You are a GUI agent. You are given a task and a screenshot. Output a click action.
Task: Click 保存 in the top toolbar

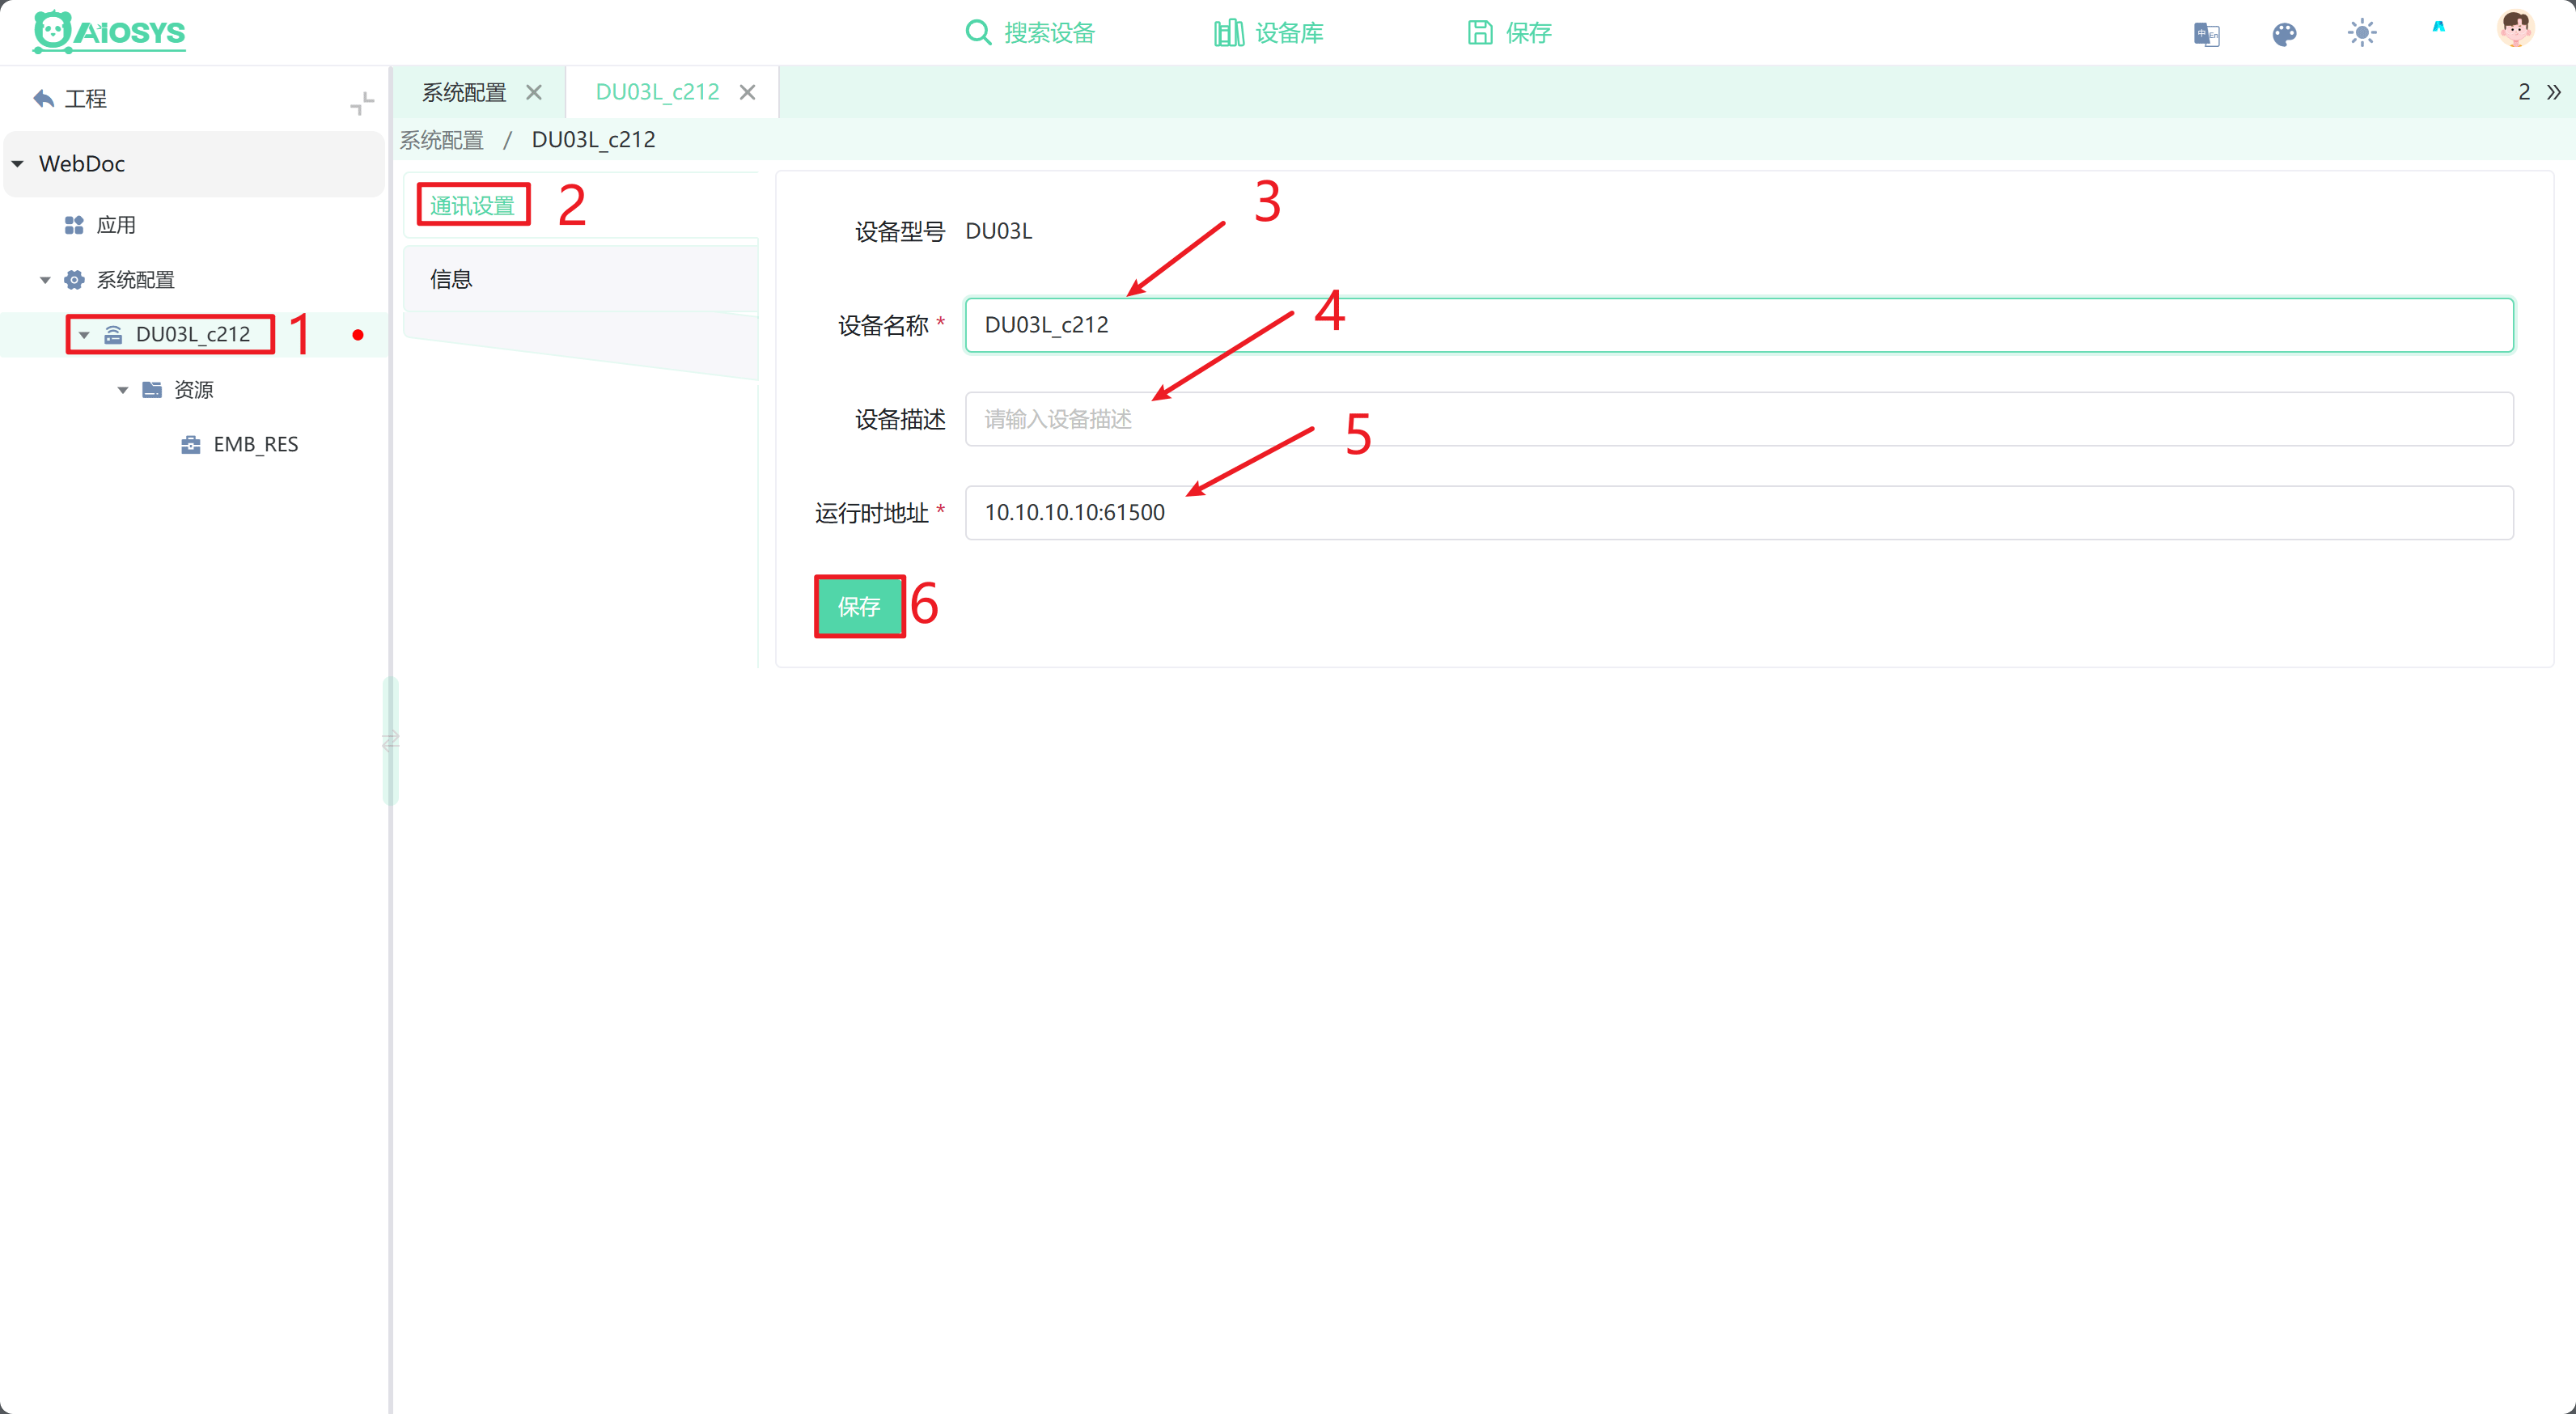click(x=1509, y=33)
